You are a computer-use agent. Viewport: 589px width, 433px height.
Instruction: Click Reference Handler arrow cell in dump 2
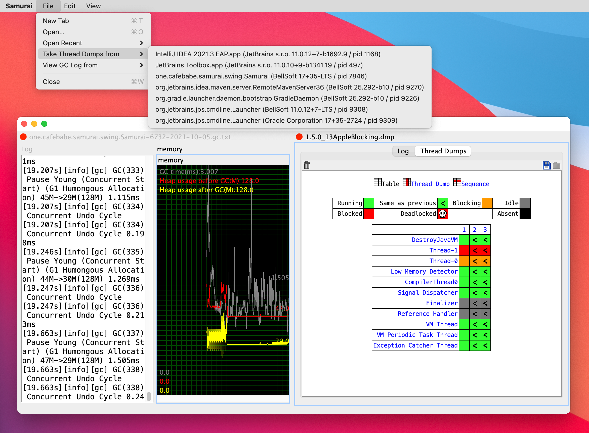pyautogui.click(x=475, y=314)
